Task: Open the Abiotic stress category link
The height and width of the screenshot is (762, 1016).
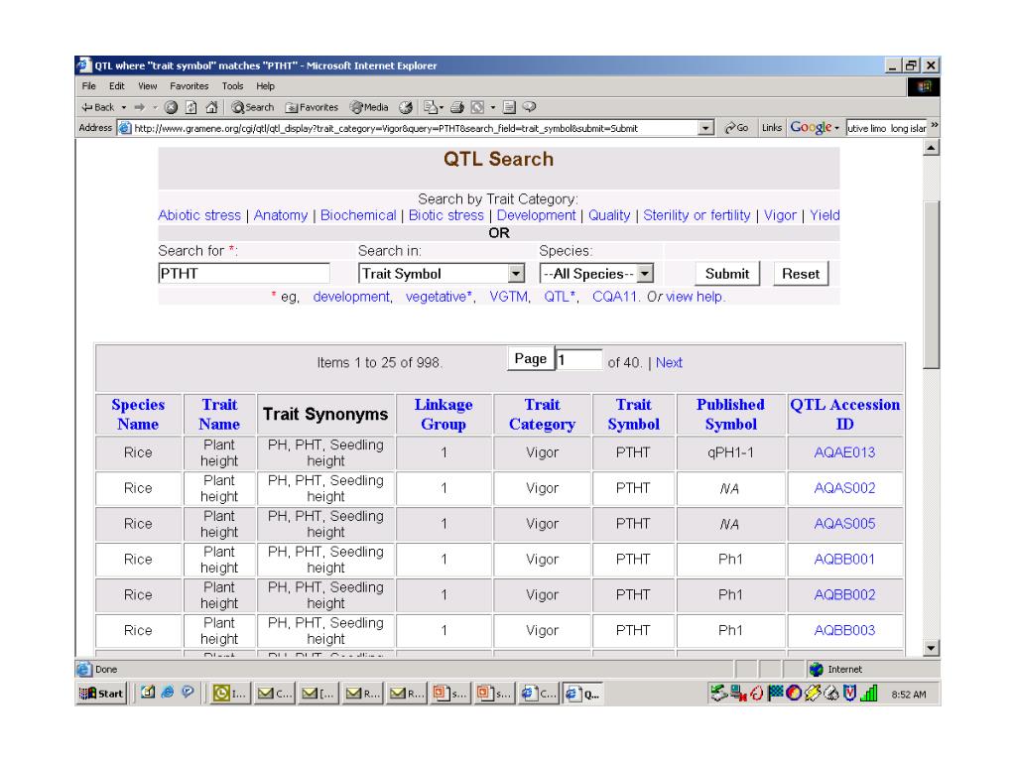Action: [x=198, y=215]
